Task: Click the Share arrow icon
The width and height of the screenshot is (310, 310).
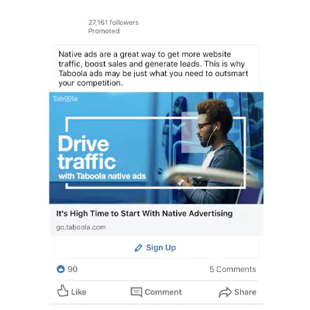Action: [226, 292]
